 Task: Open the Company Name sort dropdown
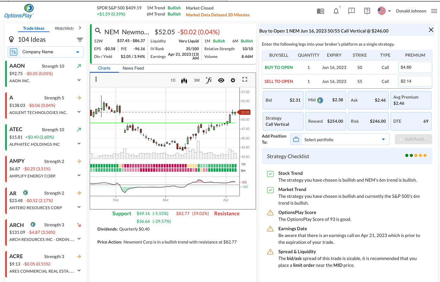(x=46, y=52)
